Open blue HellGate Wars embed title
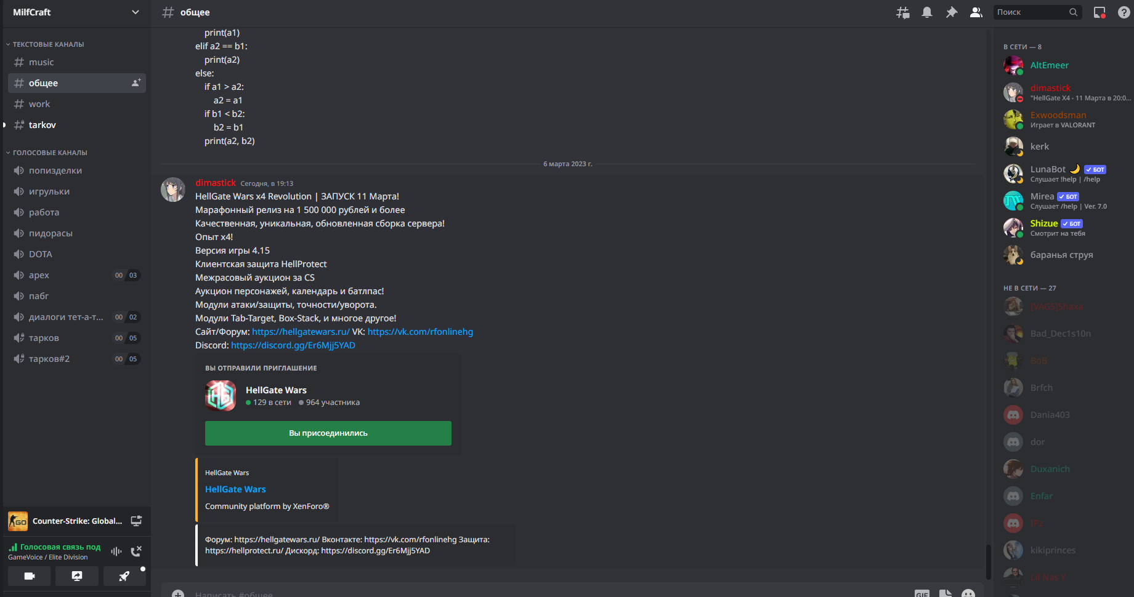 tap(235, 489)
